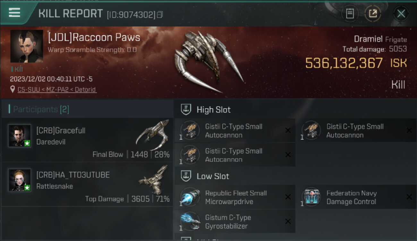Viewport: 417px width, 241px height.
Task: Open the kill report document icon
Action: (x=350, y=13)
